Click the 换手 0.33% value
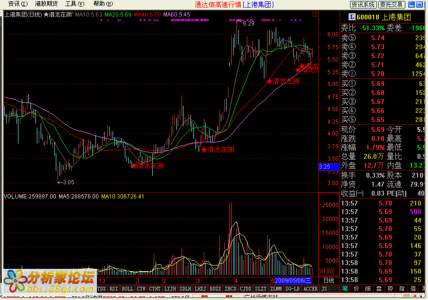428x300 pixels. tap(375, 175)
